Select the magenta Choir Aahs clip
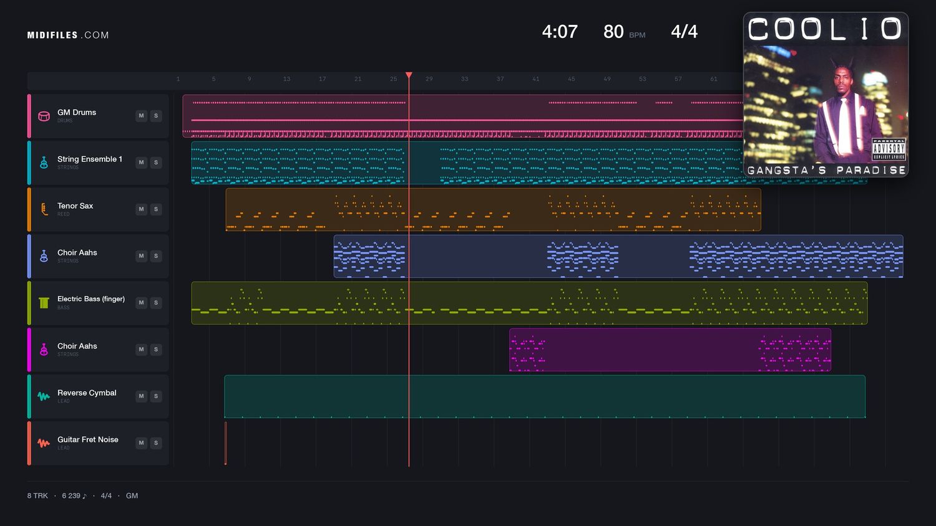 (x=670, y=350)
